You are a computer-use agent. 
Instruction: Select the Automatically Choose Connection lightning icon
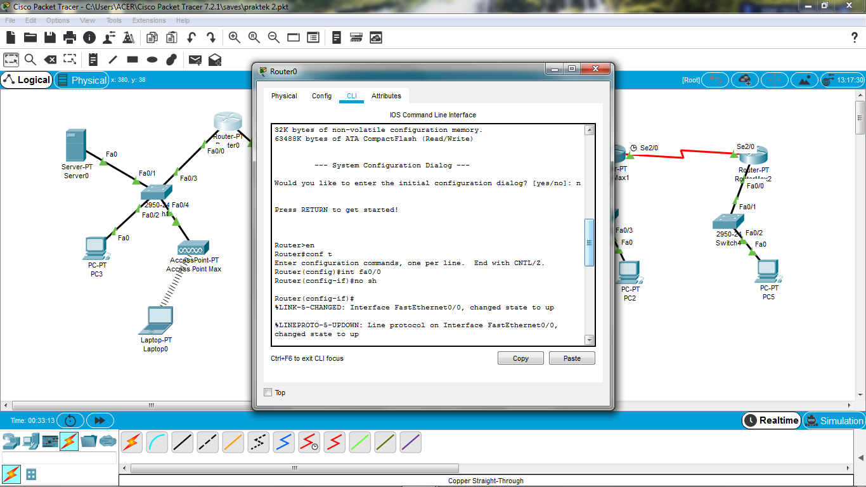(x=131, y=442)
